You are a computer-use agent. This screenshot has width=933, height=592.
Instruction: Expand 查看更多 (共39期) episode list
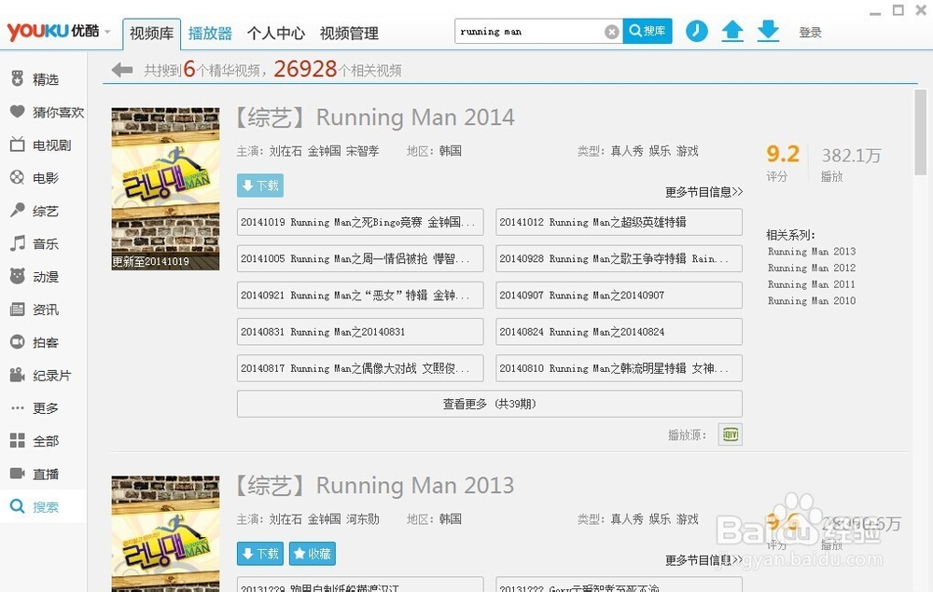(x=489, y=405)
